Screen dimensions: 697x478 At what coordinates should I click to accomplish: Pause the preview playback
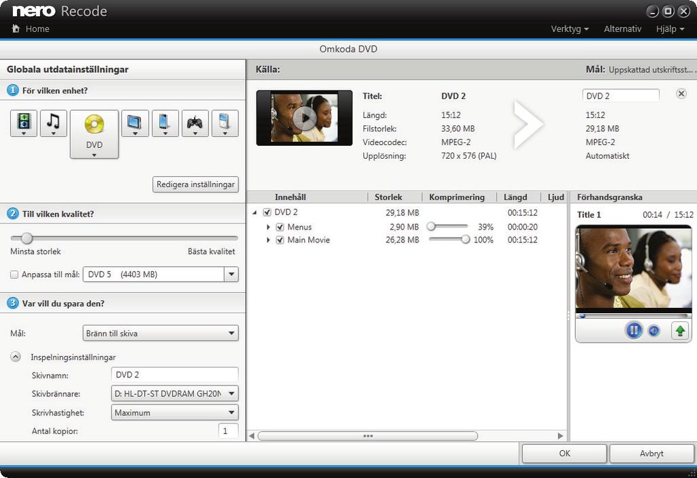[634, 330]
